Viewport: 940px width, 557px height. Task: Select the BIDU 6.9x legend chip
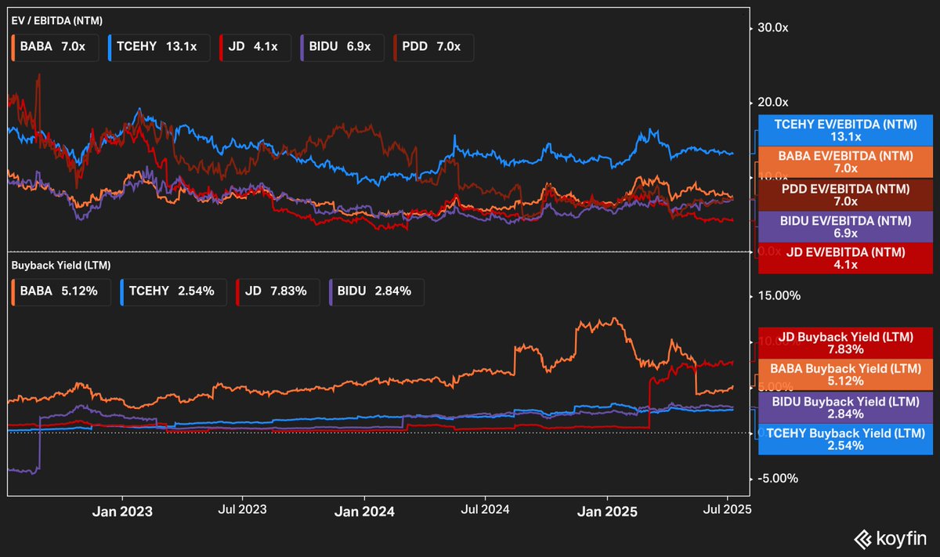pyautogui.click(x=343, y=47)
